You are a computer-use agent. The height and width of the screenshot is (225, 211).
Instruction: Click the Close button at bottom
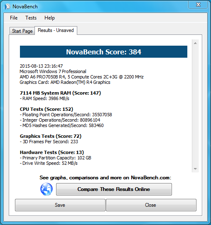point(151,205)
